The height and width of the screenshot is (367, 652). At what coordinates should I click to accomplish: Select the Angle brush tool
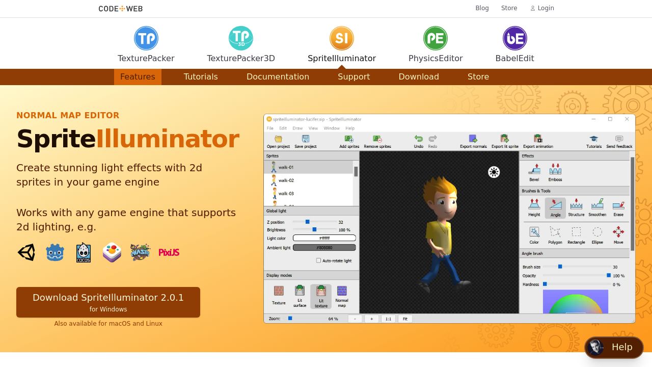click(555, 207)
